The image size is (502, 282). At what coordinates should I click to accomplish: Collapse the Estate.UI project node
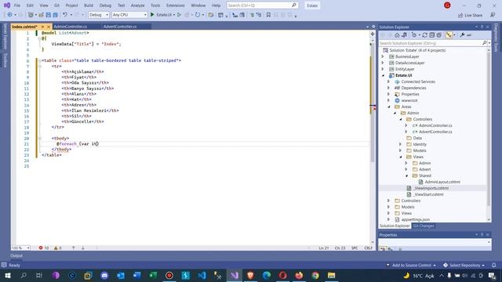pyautogui.click(x=384, y=75)
